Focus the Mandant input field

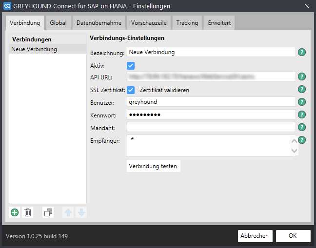click(211, 127)
